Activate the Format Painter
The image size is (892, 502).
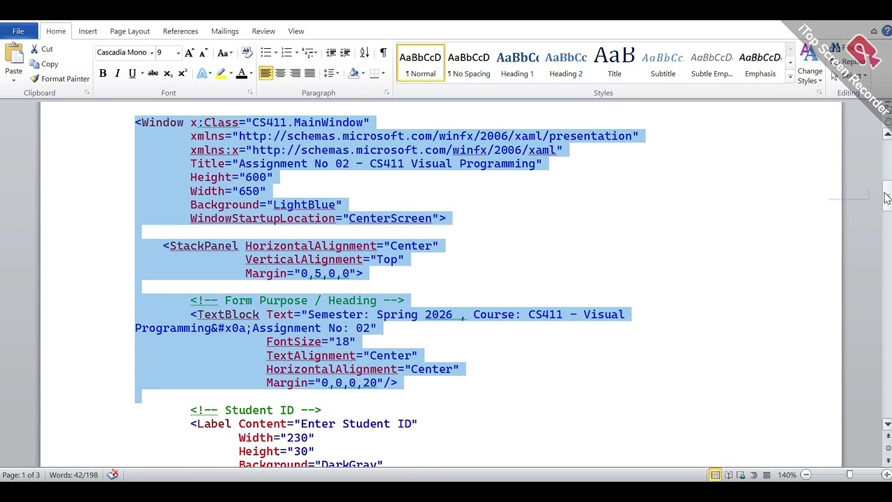[59, 79]
